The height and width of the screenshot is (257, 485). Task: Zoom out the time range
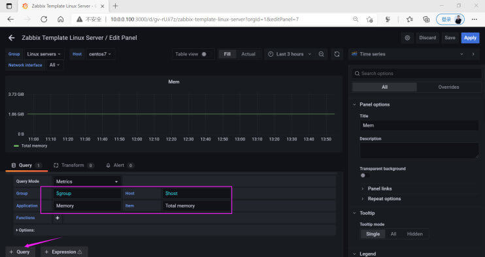(322, 54)
